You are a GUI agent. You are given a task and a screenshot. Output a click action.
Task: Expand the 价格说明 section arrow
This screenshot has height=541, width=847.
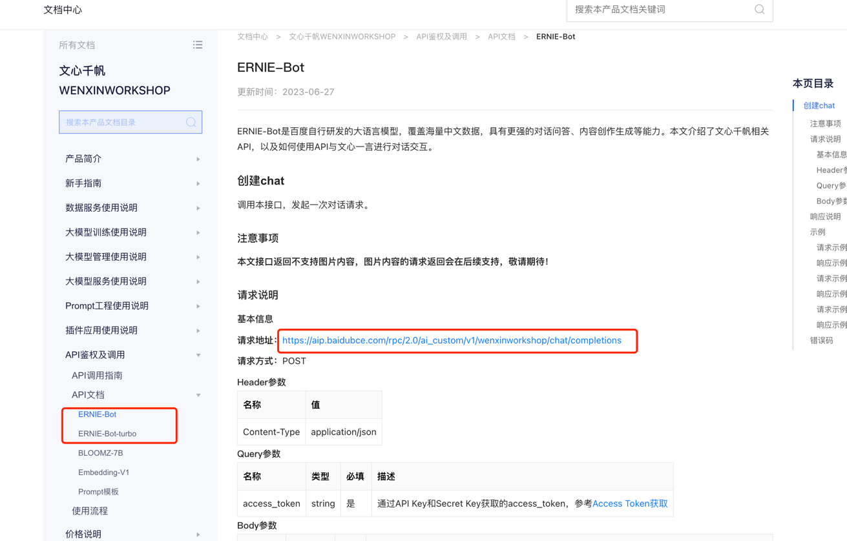point(198,535)
